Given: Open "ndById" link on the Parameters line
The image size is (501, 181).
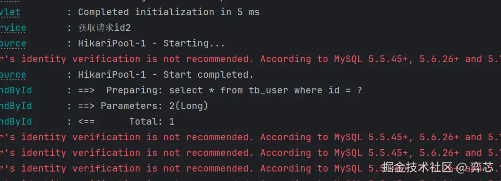Looking at the screenshot, I should point(16,106).
